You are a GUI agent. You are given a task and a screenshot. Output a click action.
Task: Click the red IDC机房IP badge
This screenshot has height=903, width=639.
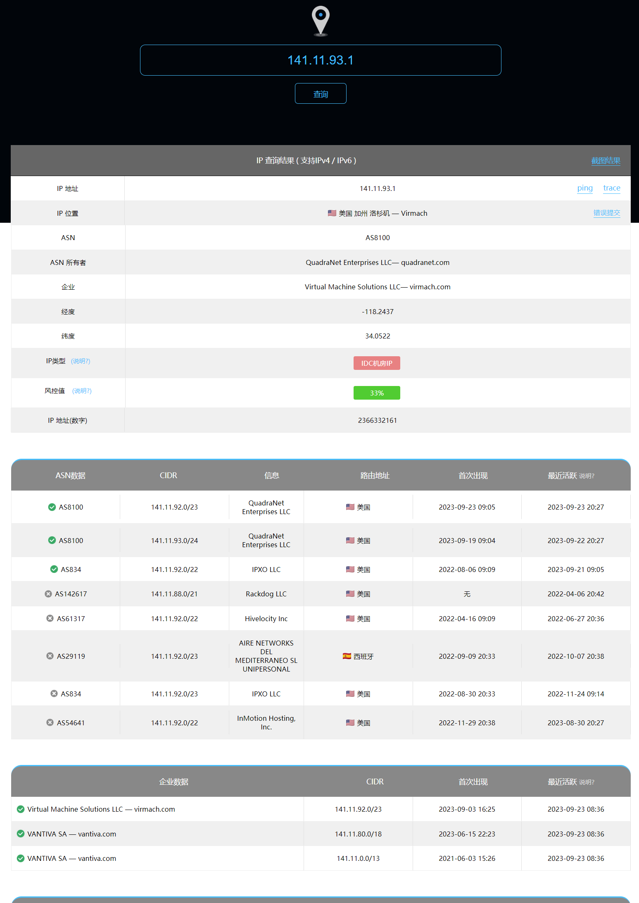coord(376,363)
